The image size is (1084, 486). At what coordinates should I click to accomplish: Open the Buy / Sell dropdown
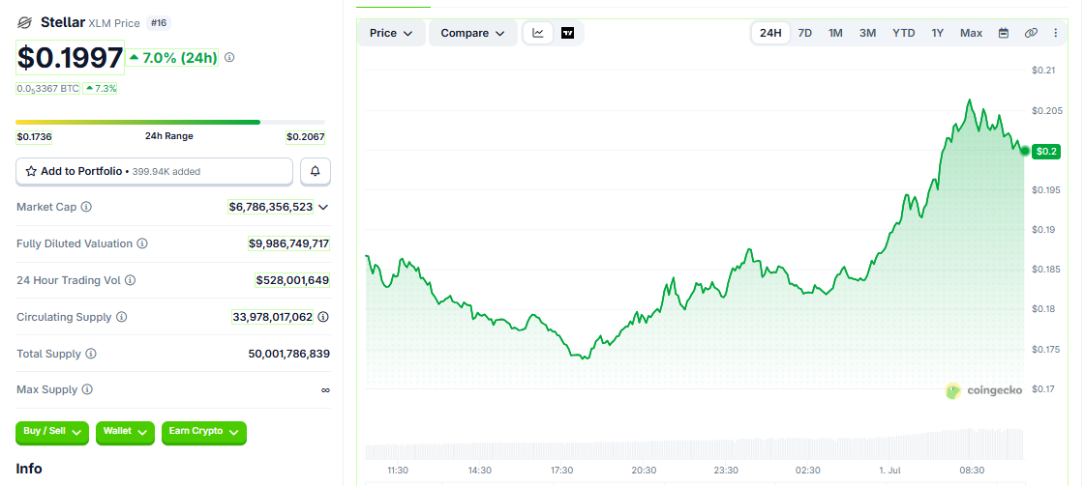[x=52, y=432]
